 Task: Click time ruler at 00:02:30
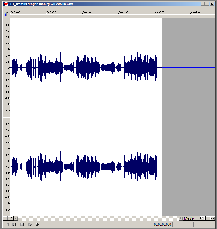click(x=123, y=12)
